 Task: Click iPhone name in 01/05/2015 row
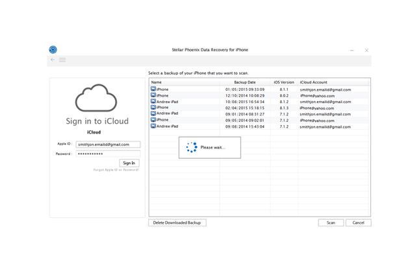click(x=162, y=89)
